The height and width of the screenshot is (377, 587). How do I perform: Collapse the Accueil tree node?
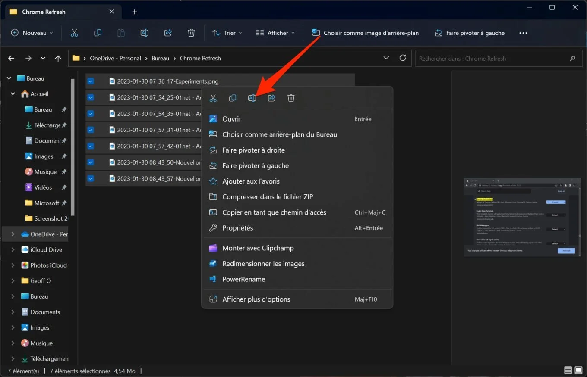pyautogui.click(x=13, y=94)
